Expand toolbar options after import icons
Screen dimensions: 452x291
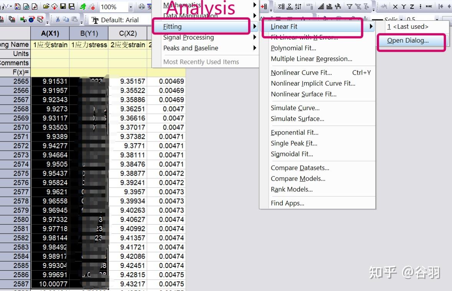pos(48,23)
